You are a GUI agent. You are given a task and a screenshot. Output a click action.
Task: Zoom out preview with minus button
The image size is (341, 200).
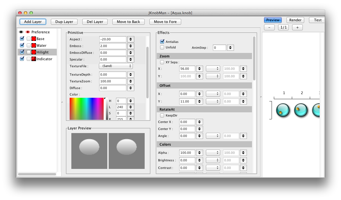point(269,27)
